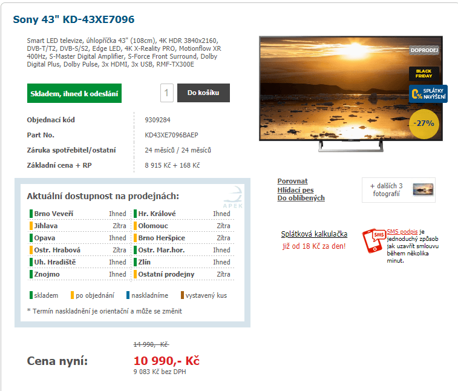Open Splátková kalkulačka link

pos(314,234)
